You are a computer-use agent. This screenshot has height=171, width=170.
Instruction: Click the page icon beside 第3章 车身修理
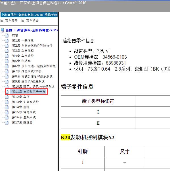[7, 51]
